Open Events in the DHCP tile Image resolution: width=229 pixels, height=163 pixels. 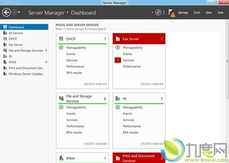click(71, 54)
